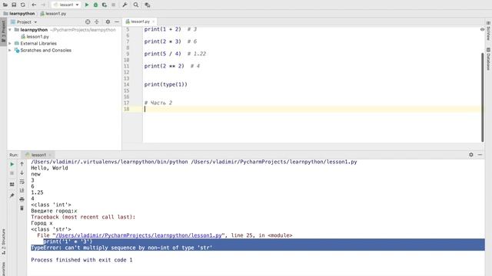Synchronize files using the reload icon
The image size is (492, 276).
22,5
